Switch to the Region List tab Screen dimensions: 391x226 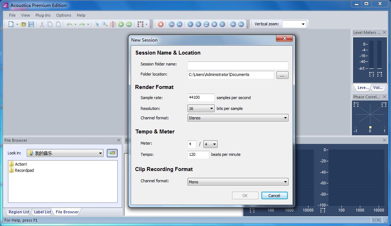(x=19, y=212)
